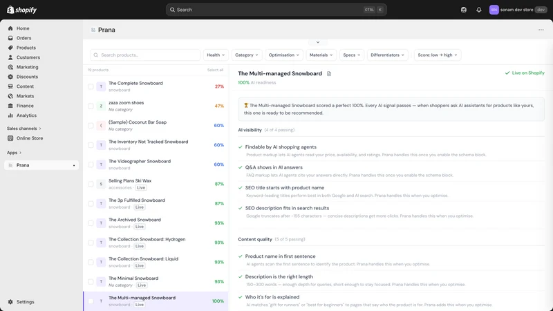Click the Content icon in sidebar
The image size is (553, 311).
(x=10, y=86)
